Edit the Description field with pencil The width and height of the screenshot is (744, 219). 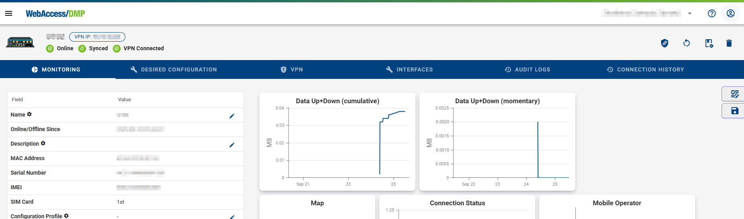(232, 145)
